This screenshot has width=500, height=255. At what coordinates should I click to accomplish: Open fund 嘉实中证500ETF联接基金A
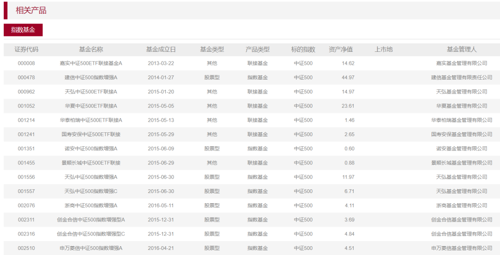(91, 63)
